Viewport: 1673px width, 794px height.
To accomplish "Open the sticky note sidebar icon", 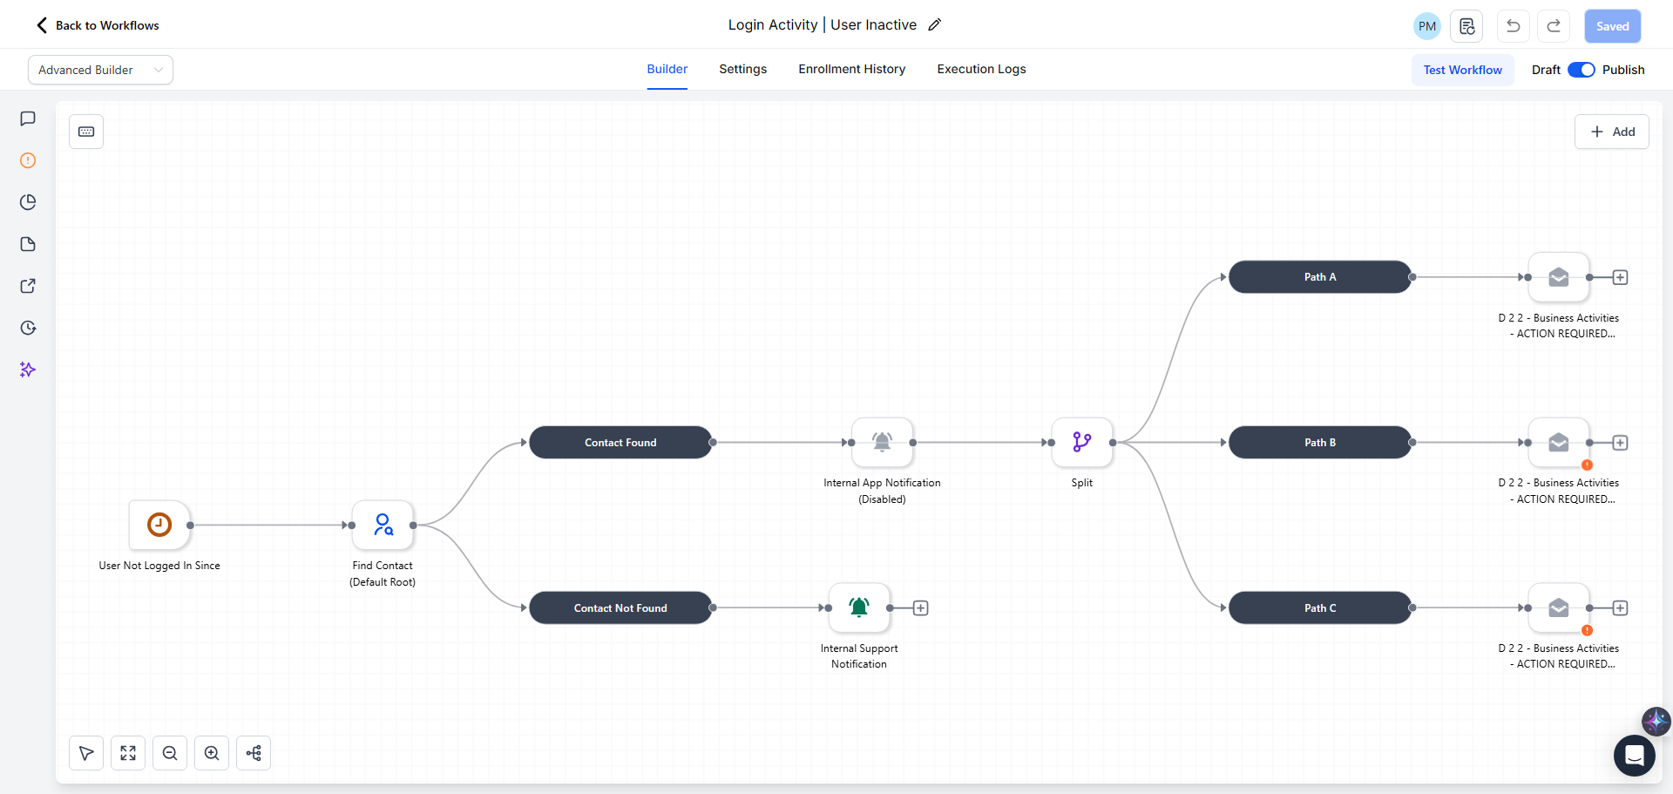I will pos(28,244).
